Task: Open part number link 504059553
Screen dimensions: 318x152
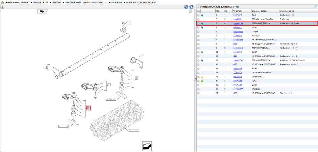Action: click(x=238, y=31)
